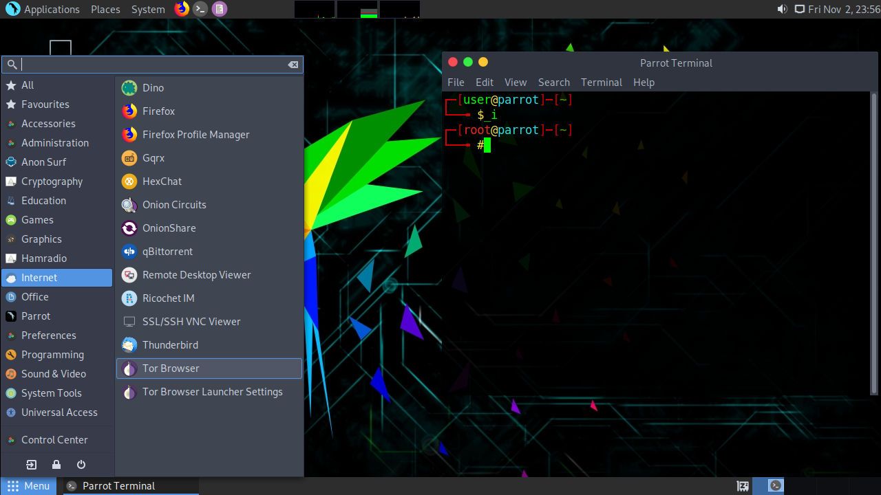This screenshot has height=495, width=881.
Task: Open the terminal Search menu
Action: [554, 82]
